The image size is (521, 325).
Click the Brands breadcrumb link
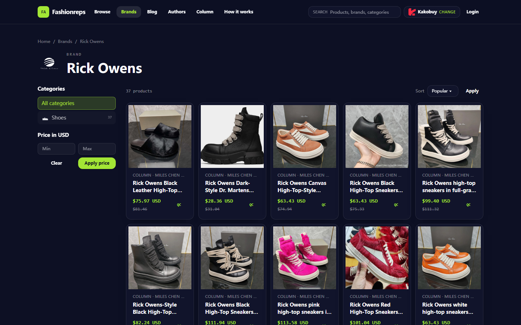[x=65, y=42]
